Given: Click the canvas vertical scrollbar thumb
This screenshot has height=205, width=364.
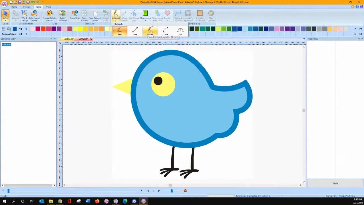Looking at the screenshot, I should (x=304, y=111).
